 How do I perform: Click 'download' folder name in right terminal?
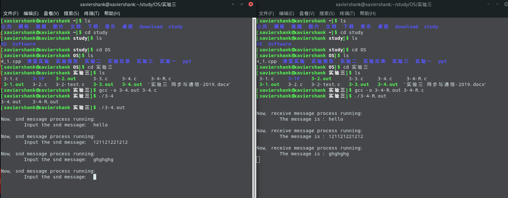406,27
